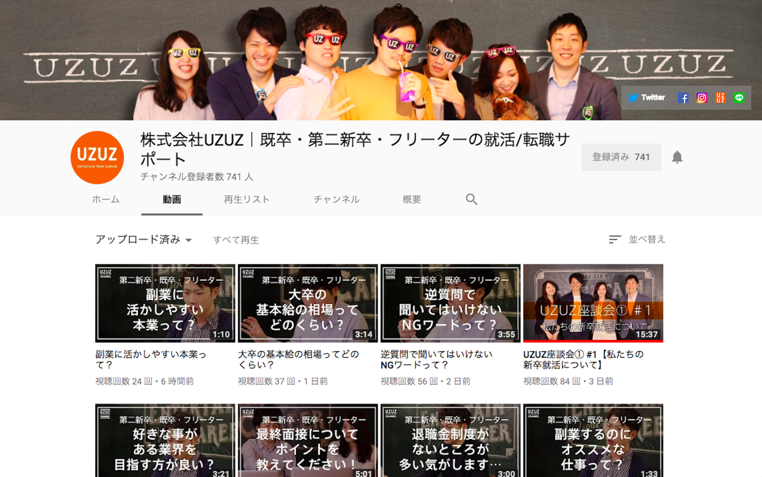This screenshot has height=477, width=762.
Task: Play the 大卒の基本給の相場 thumbnail
Action: [x=308, y=303]
